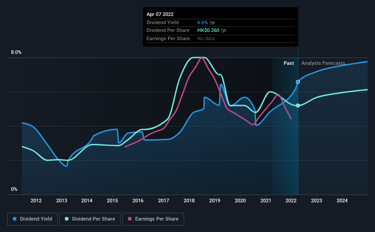Click the 2024 x-axis label
375x232 pixels.
point(342,200)
